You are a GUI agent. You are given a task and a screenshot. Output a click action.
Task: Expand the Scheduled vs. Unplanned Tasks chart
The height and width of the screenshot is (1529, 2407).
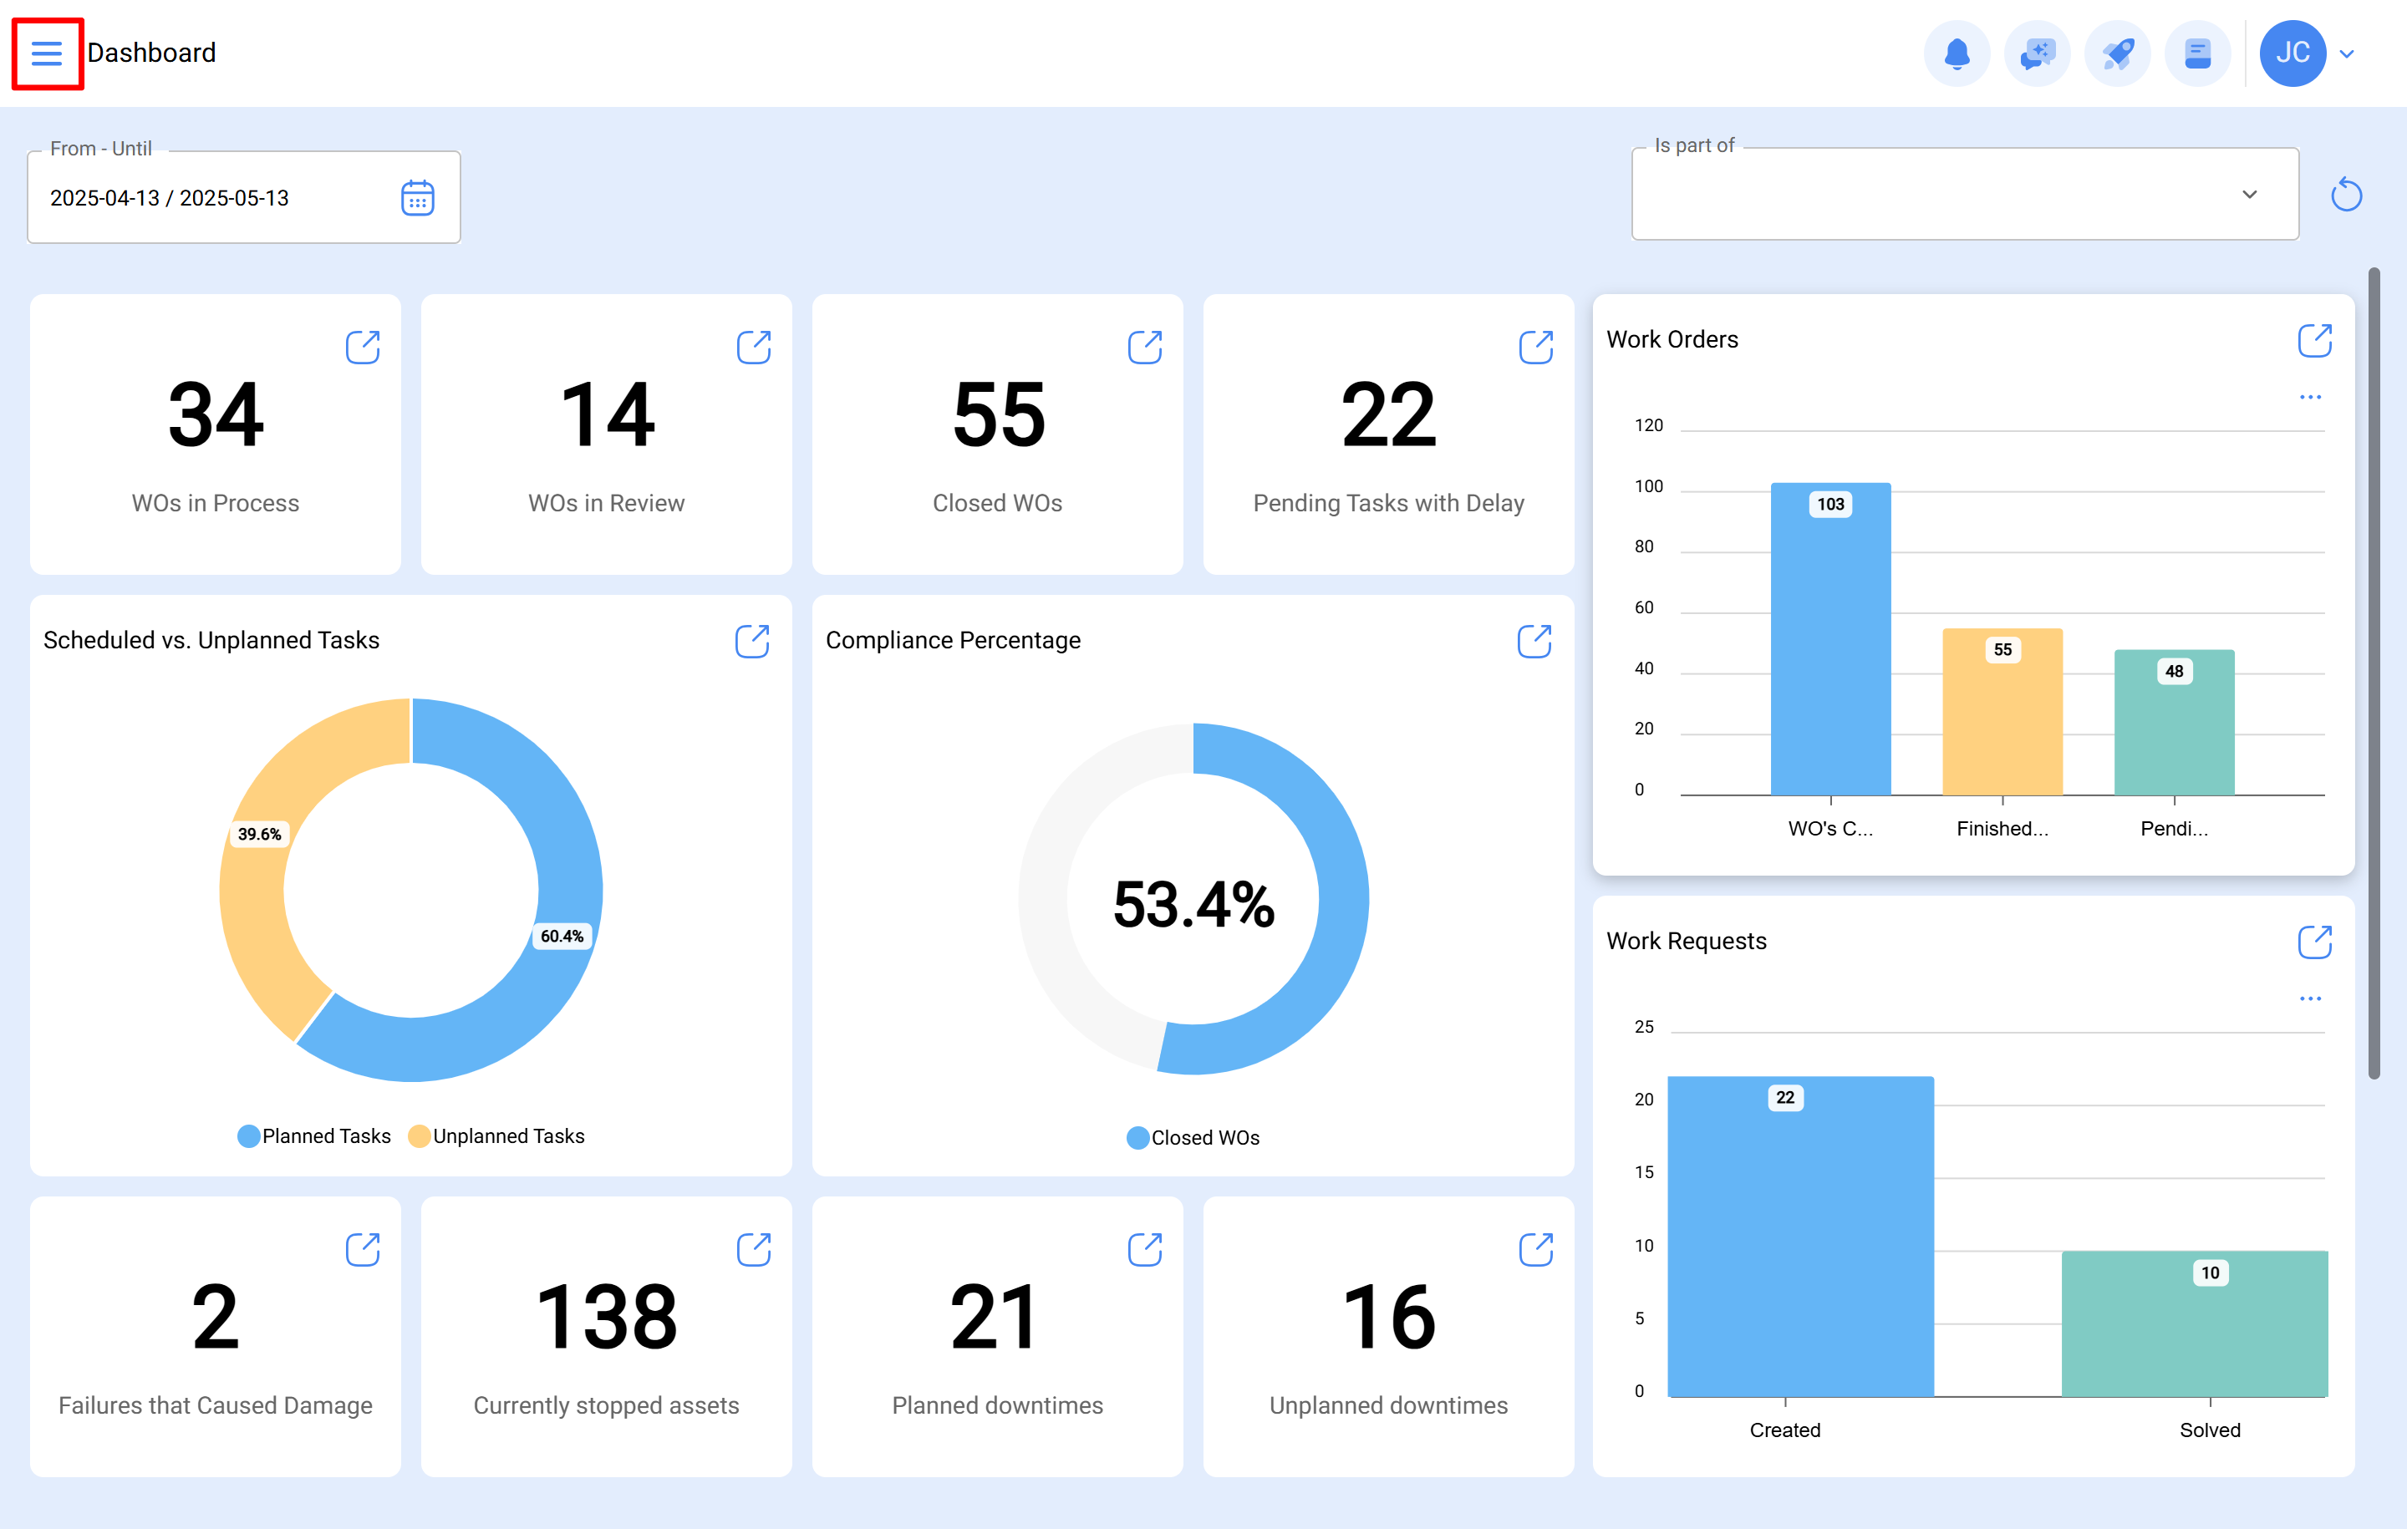click(754, 641)
